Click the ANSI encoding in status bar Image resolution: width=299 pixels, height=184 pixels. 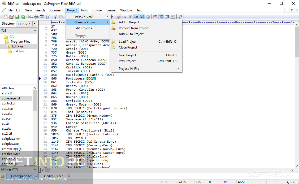241,182
